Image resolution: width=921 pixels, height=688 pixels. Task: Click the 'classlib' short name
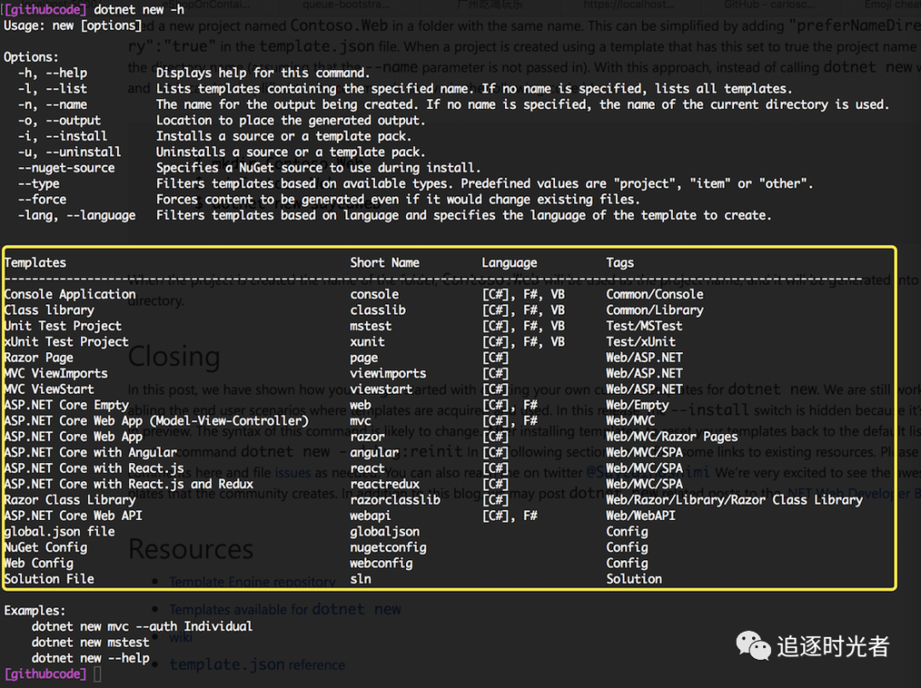(378, 310)
